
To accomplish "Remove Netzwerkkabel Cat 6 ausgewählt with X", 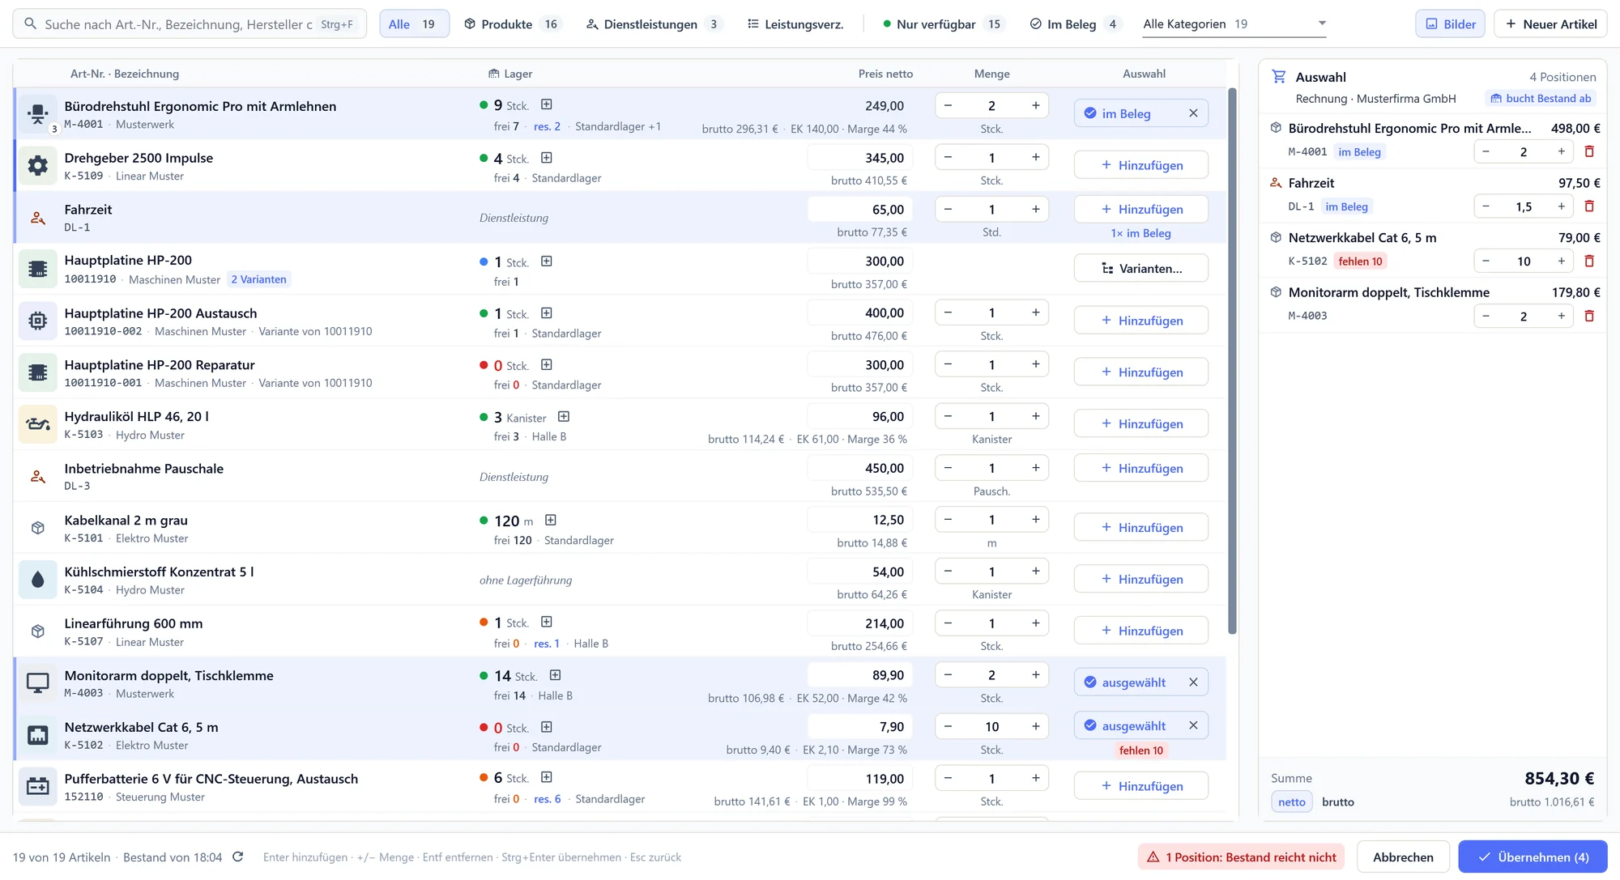I will click(1193, 725).
